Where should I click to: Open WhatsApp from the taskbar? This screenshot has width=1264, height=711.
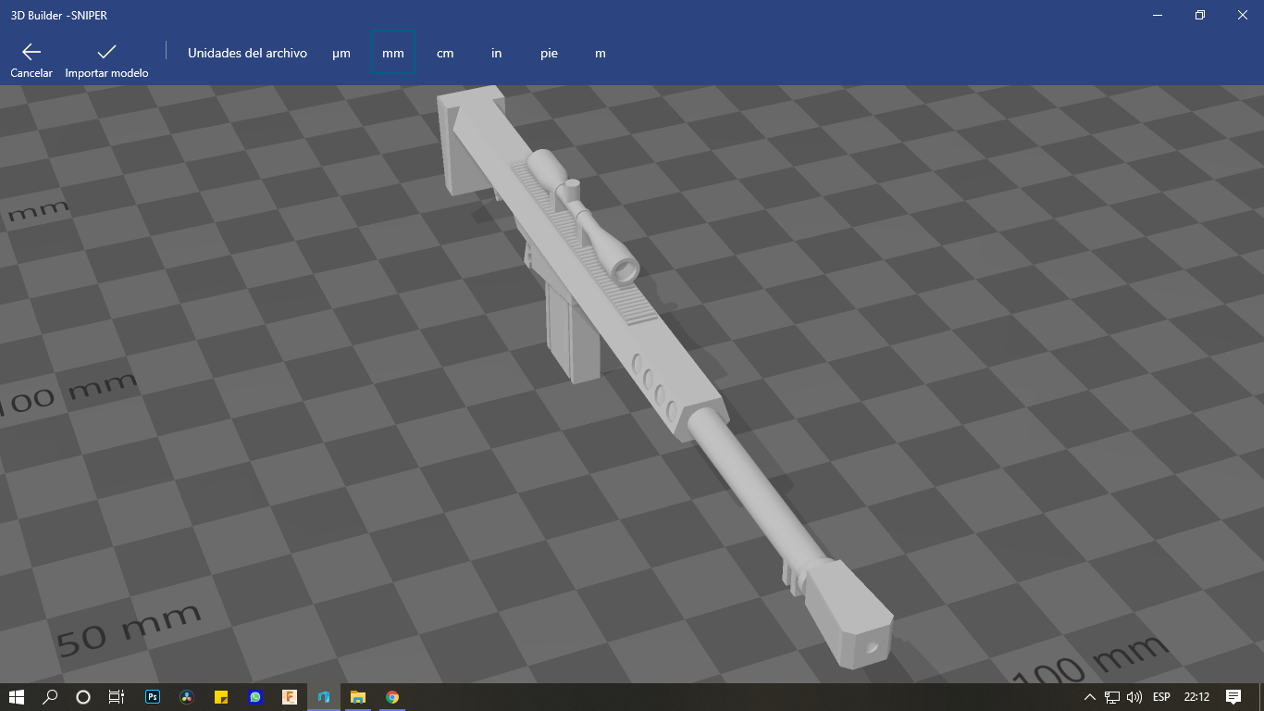pos(254,698)
